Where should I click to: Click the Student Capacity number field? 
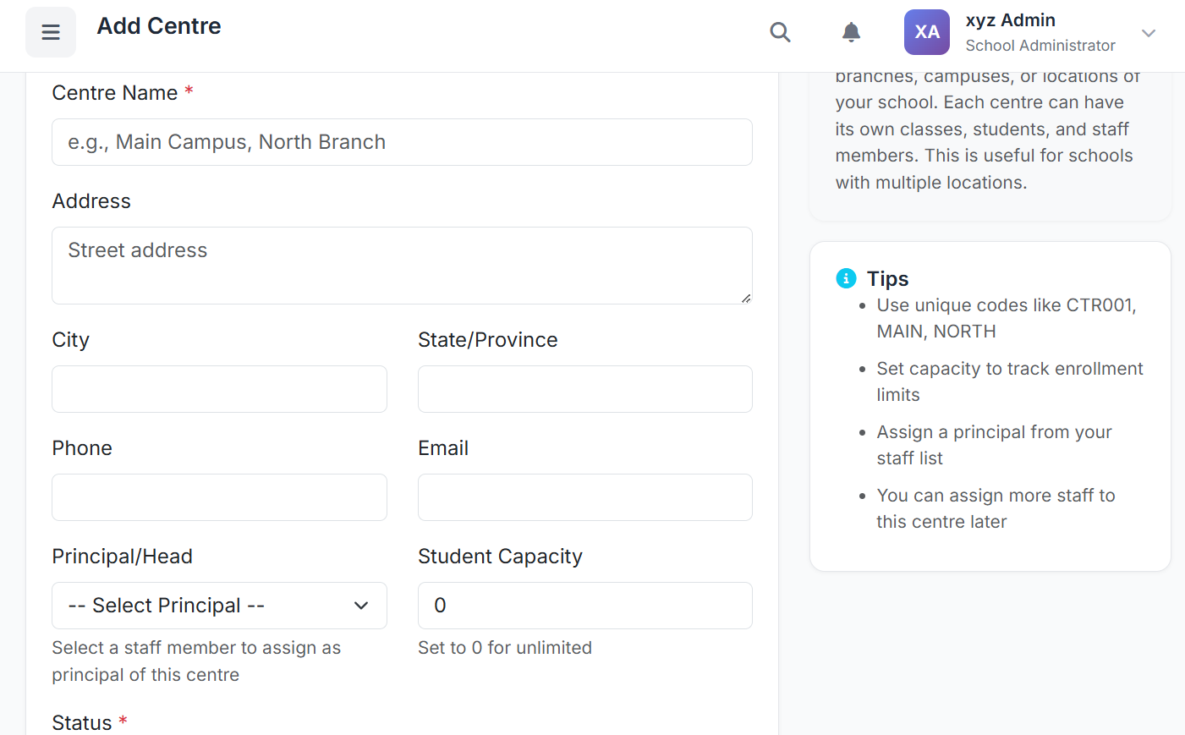[x=584, y=606]
